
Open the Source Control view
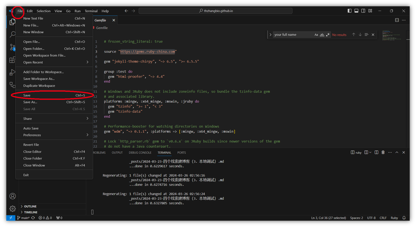point(13,47)
